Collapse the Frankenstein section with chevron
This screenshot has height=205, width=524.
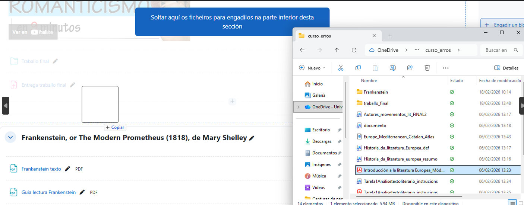point(10,138)
